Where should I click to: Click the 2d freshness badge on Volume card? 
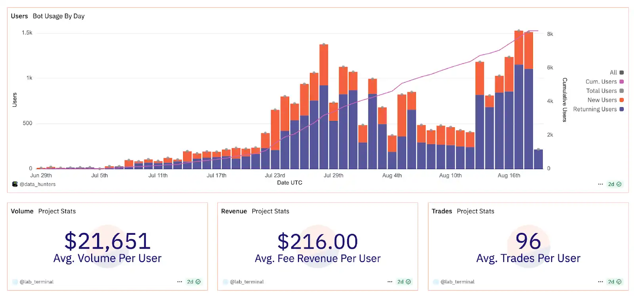(194, 282)
